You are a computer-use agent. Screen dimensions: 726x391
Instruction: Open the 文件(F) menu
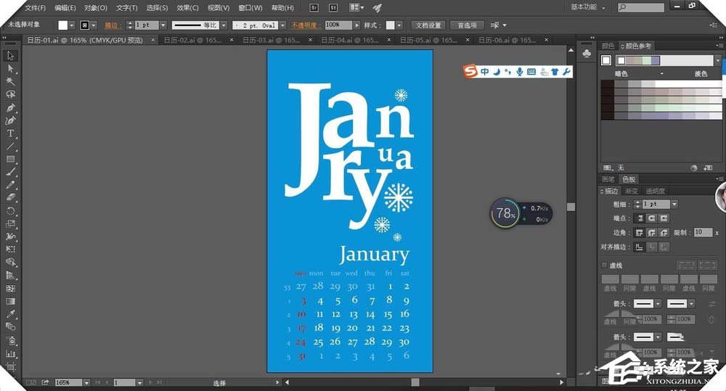[36, 8]
